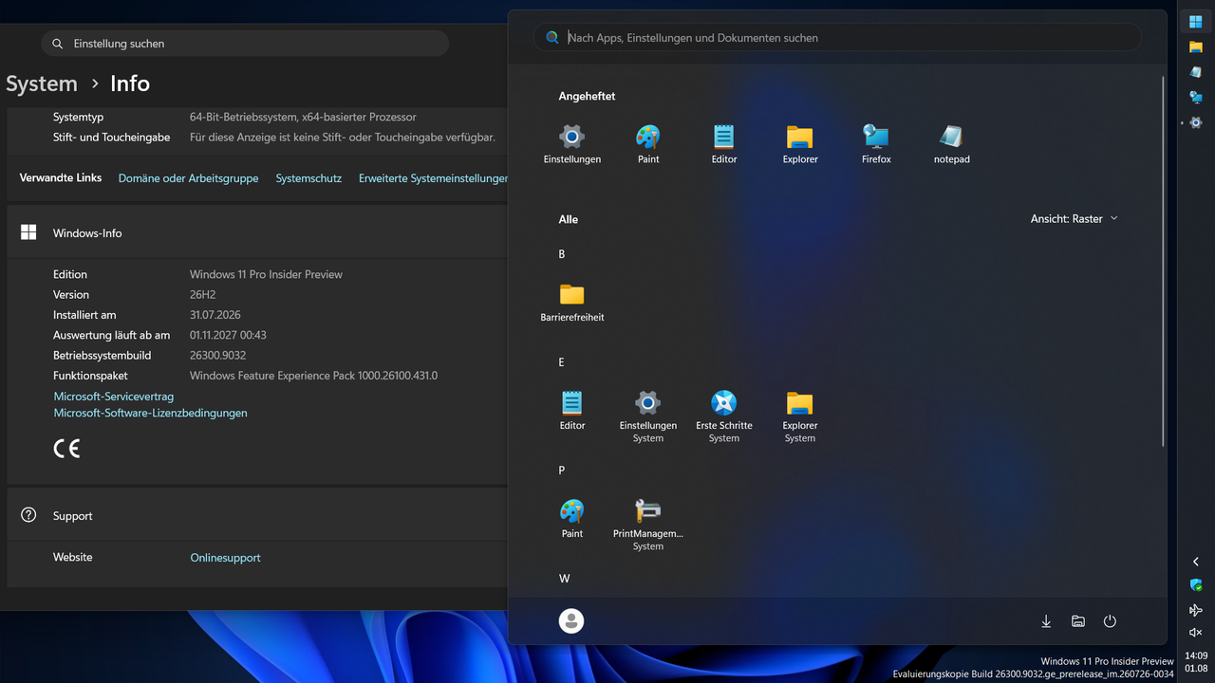Open the pinned notepad app in Start
Viewport: 1215px width, 683px height.
(952, 145)
